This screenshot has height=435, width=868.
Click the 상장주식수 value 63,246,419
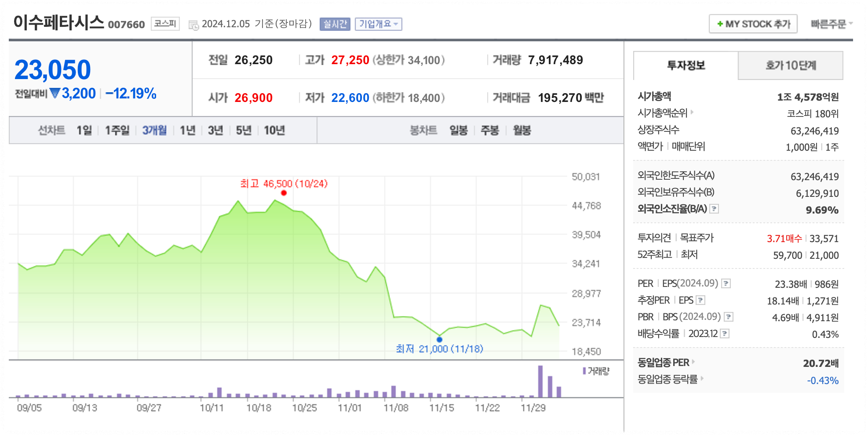coord(815,131)
